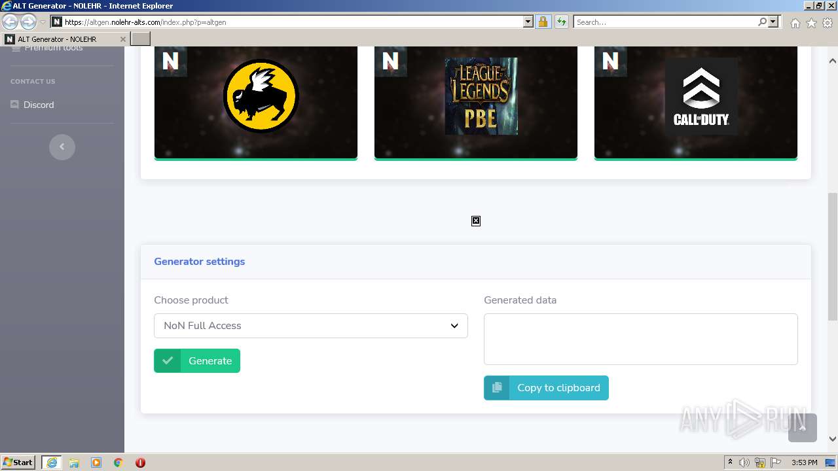Click the Home icon in Internet Explorer
This screenshot has width=838, height=471.
[795, 23]
